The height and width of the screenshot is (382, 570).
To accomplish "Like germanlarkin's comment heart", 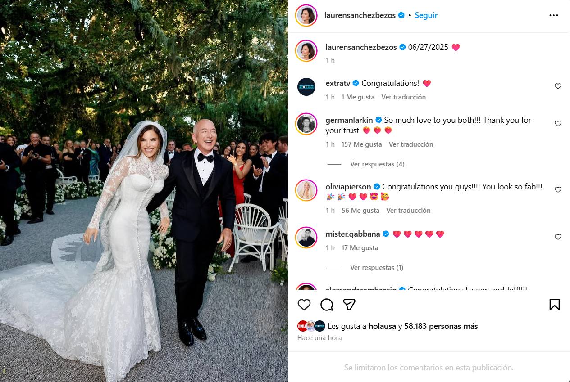I will pyautogui.click(x=558, y=123).
